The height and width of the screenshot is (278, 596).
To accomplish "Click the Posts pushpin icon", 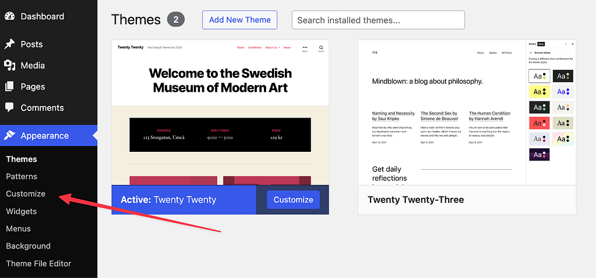I will (9, 44).
